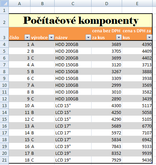Select the cell with value 3938
156x165 pixels.
137,78
